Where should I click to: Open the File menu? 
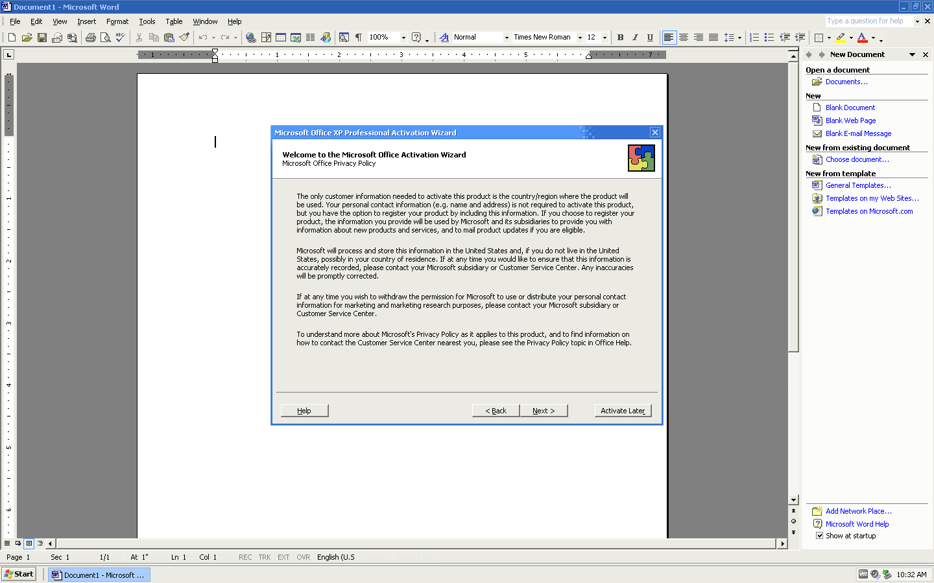coord(15,21)
